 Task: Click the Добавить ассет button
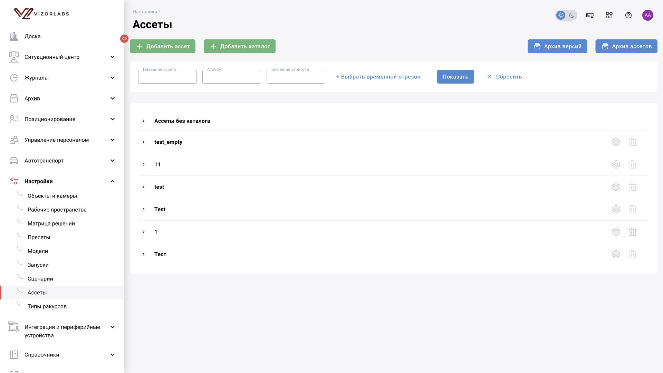pos(163,46)
